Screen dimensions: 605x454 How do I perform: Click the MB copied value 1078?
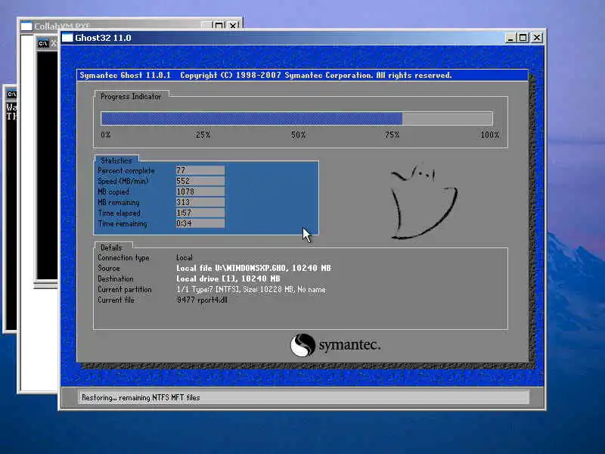tap(200, 191)
